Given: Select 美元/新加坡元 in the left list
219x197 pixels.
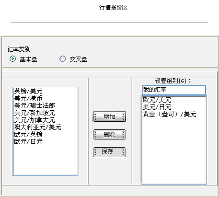Looking at the screenshot, I should (45, 113).
